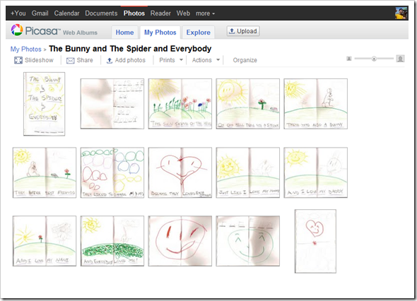Click the 'Web Albums' text beside Picasa

point(80,33)
